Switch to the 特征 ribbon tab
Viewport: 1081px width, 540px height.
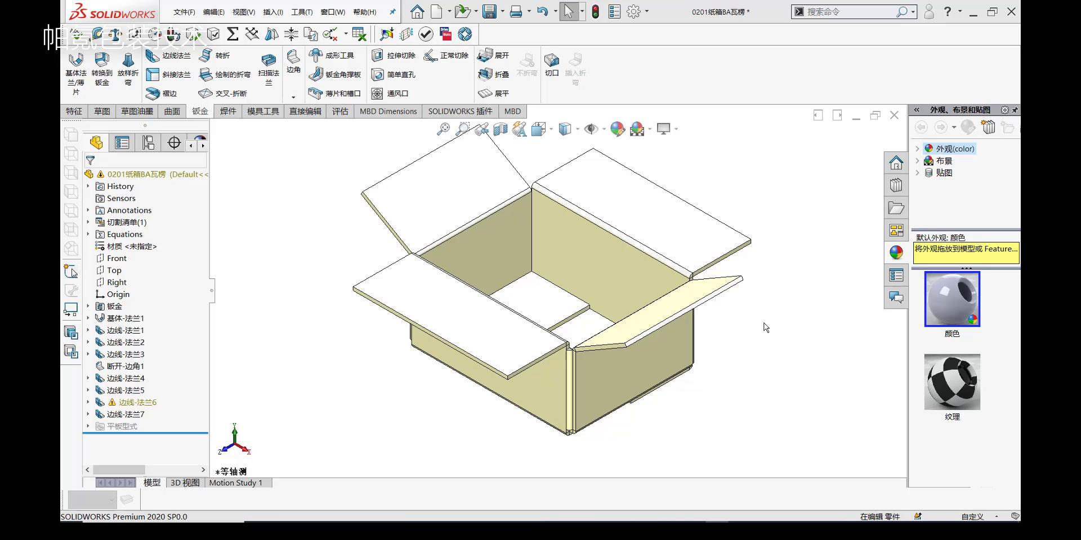coord(73,111)
